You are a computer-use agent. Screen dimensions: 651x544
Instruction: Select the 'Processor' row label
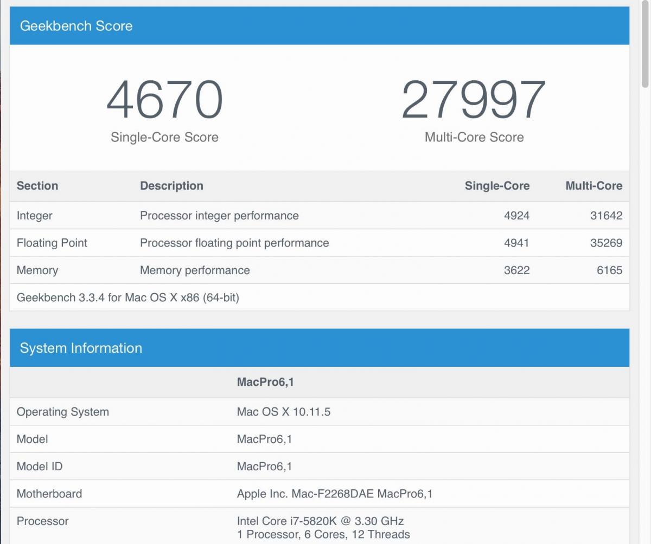click(43, 521)
